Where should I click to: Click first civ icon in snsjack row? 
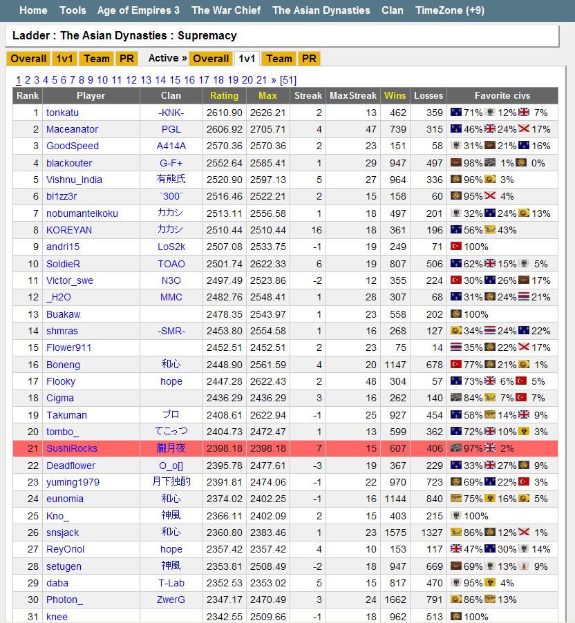455,533
